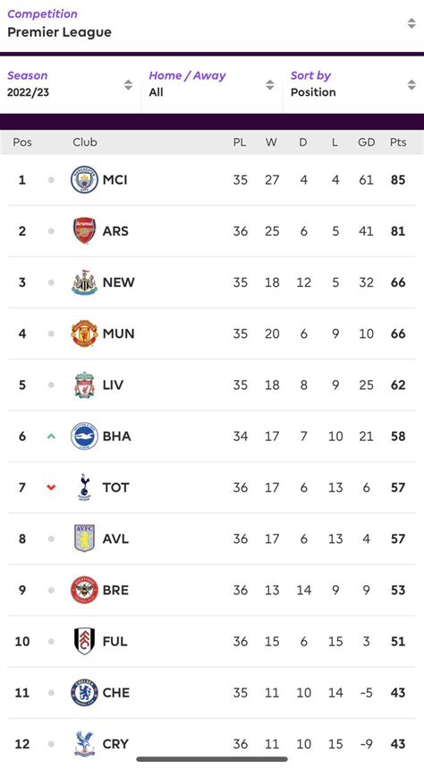The width and height of the screenshot is (424, 770).
Task: Expand the Season 2022/23 selector
Action: click(x=70, y=84)
